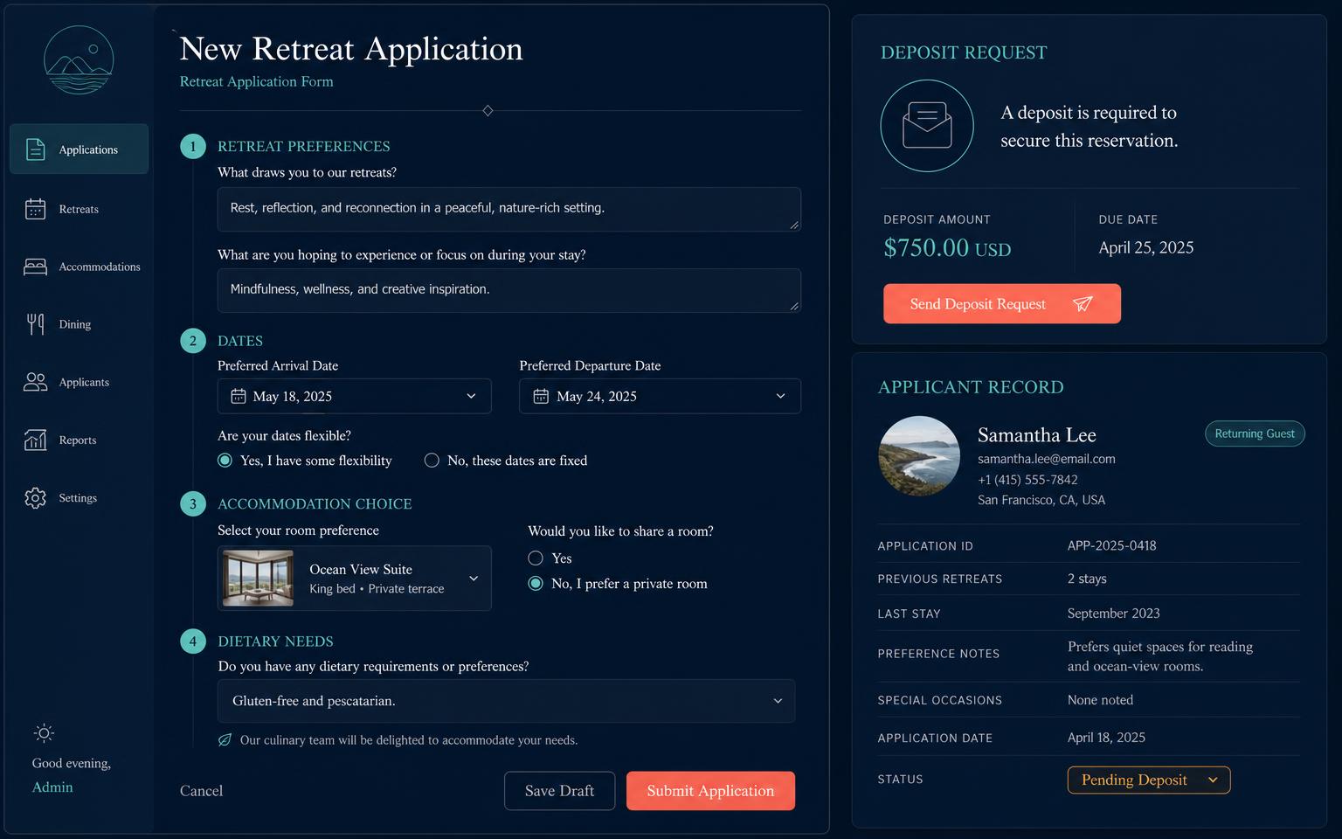Click the calendar icon in Arrival Date field
Screen dimensions: 1342x839
[x=238, y=396]
